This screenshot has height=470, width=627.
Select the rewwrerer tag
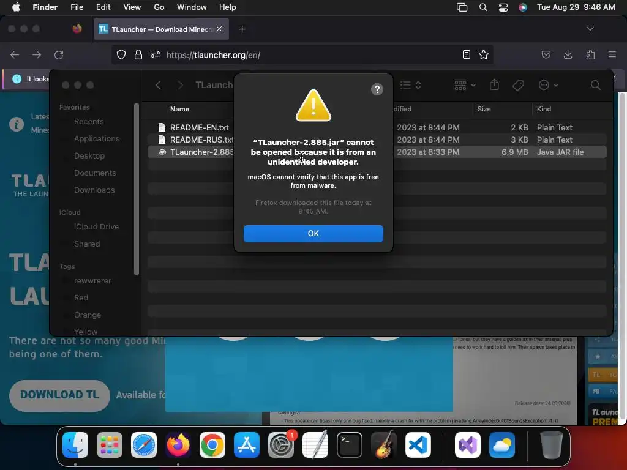[x=92, y=280]
